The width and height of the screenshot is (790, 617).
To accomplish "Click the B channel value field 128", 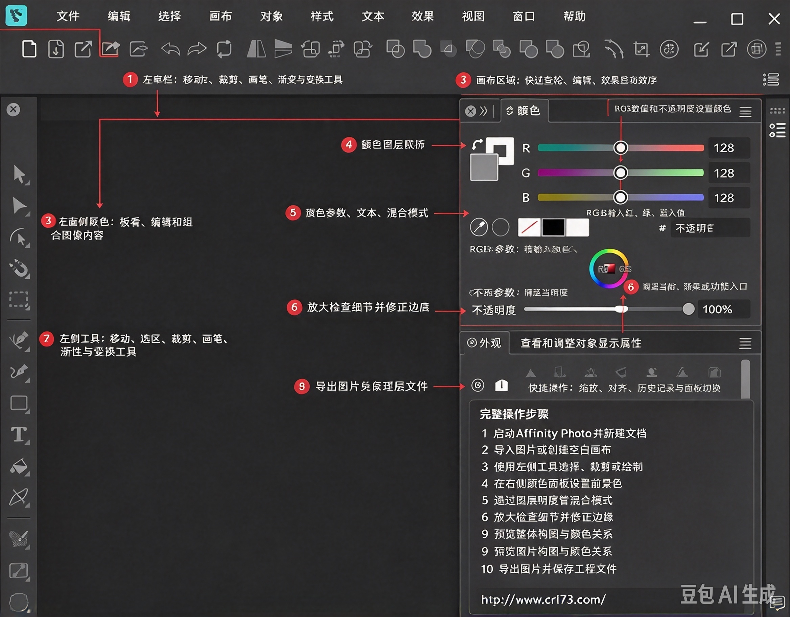I will [x=728, y=198].
